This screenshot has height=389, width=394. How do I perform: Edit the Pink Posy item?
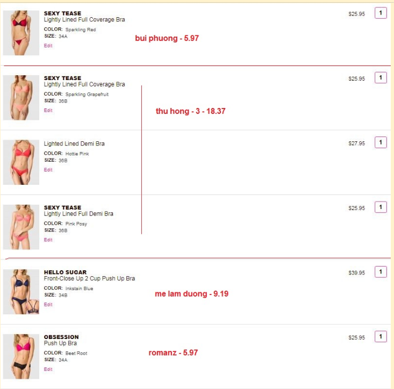tap(48, 240)
